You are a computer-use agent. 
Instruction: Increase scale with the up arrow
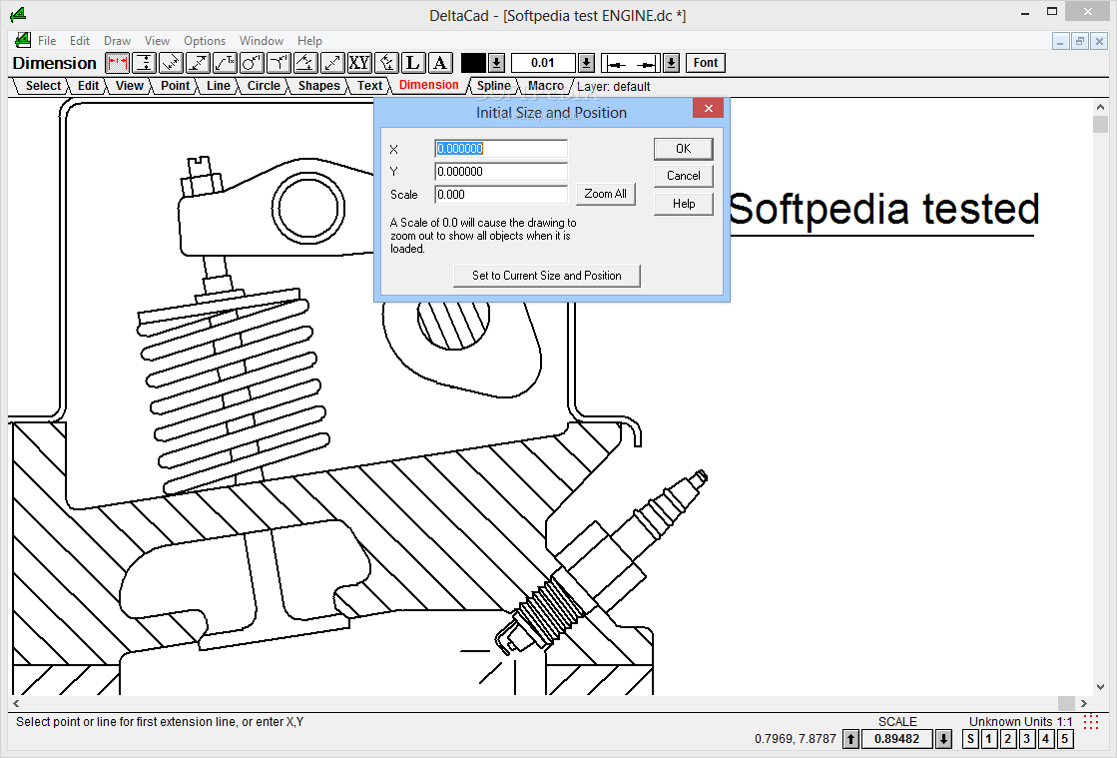(850, 739)
